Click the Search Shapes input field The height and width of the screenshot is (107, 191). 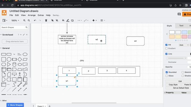click(14, 27)
